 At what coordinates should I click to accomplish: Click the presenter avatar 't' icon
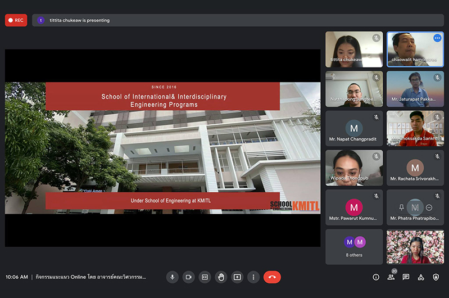[x=40, y=20]
